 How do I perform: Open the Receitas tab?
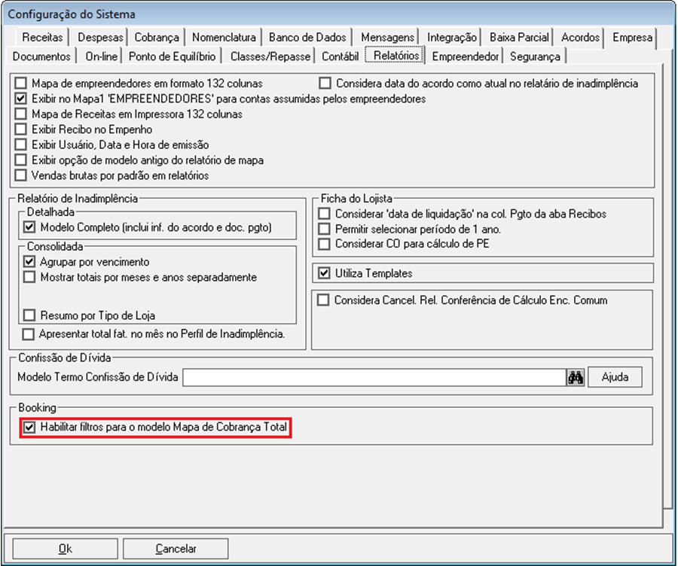(x=42, y=38)
